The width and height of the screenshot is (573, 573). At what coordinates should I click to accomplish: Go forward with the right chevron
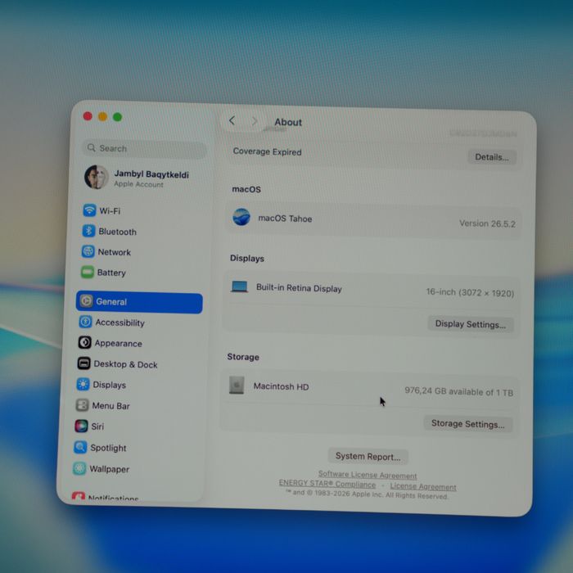tap(255, 121)
